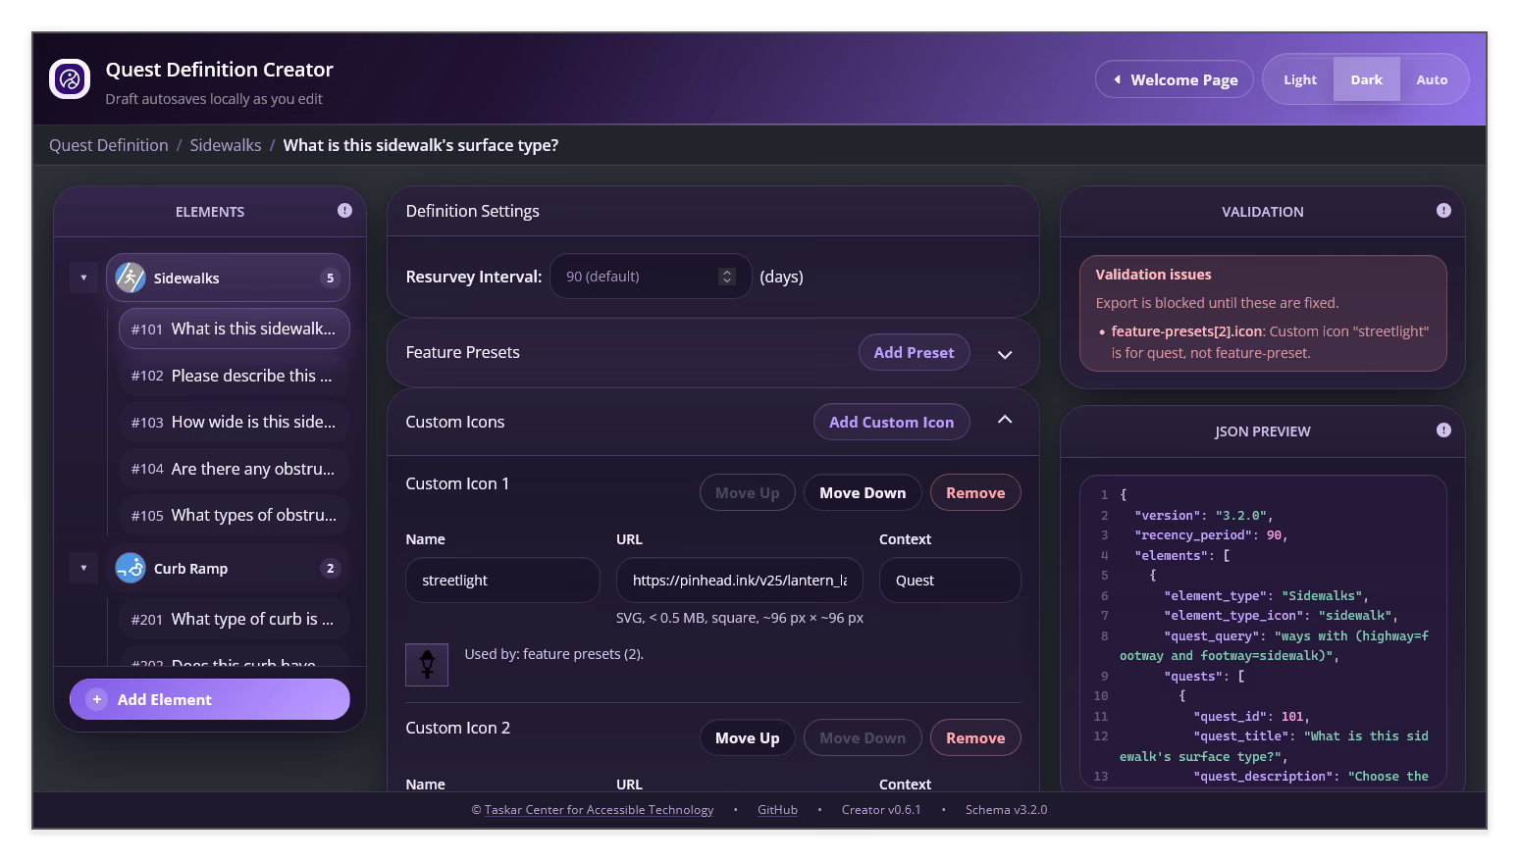This screenshot has height=861, width=1519.
Task: Collapse the Sidewalks element group
Action: [83, 278]
